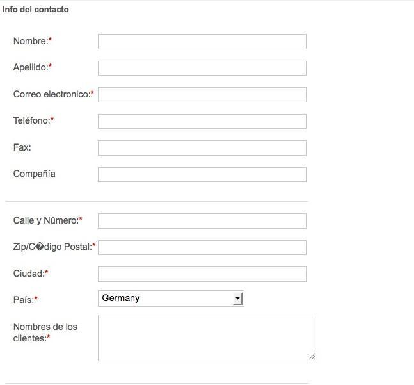The width and height of the screenshot is (414, 385).
Task: Click the 'Info del contacto' heading
Action: pyautogui.click(x=36, y=10)
